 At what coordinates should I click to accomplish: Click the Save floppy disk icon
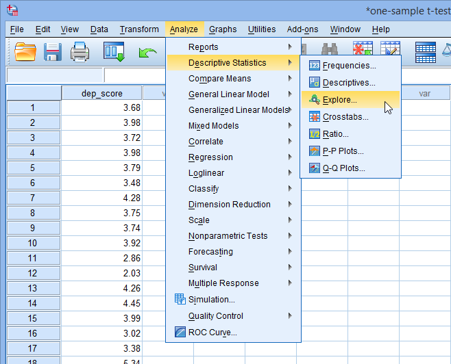pyautogui.click(x=53, y=52)
